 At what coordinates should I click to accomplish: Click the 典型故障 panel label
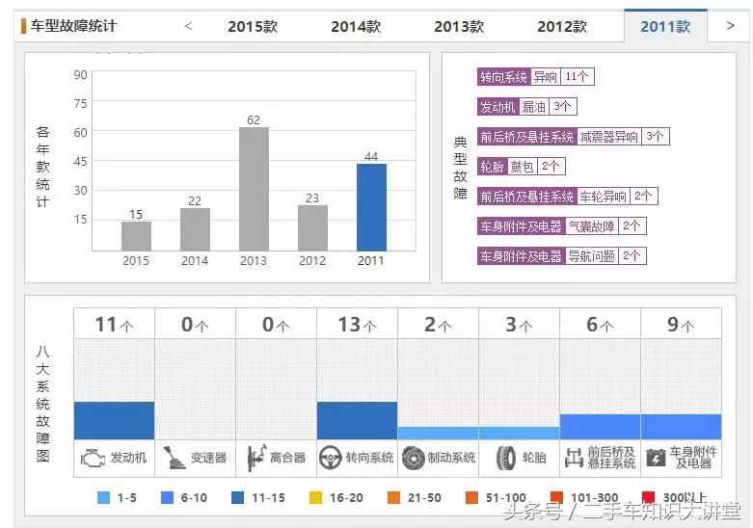point(461,168)
